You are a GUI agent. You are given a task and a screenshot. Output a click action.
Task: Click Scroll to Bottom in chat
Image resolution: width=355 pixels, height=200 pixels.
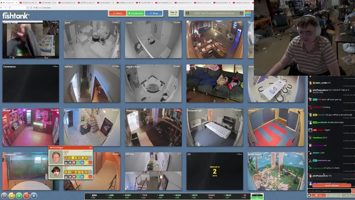(331, 186)
